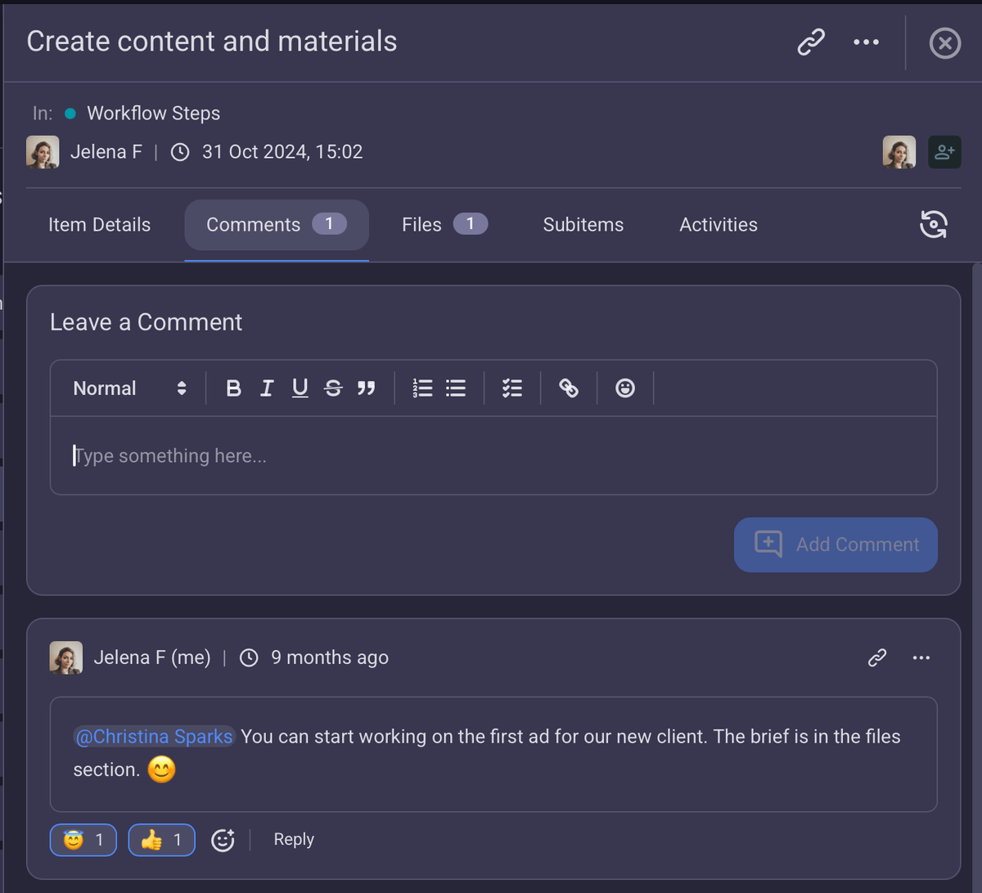Insert a checklist into the comment
Image resolution: width=982 pixels, height=893 pixels.
point(511,388)
